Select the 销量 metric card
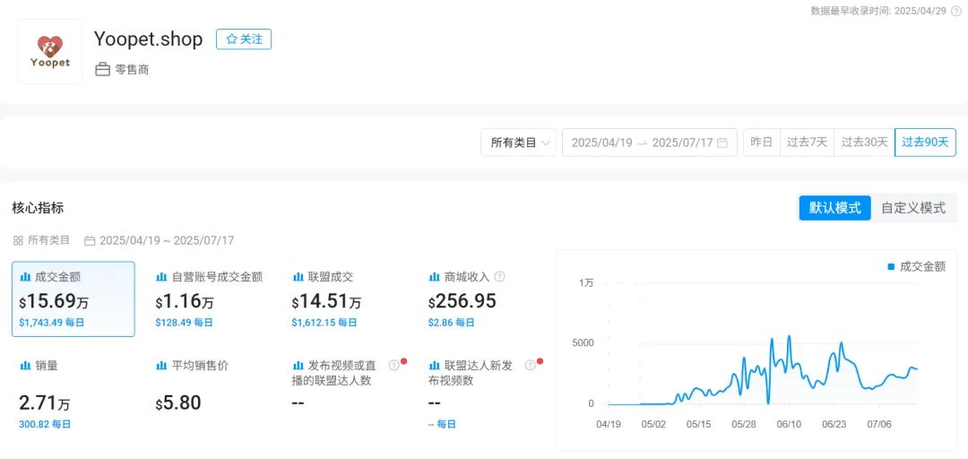This screenshot has width=968, height=459. click(x=73, y=395)
